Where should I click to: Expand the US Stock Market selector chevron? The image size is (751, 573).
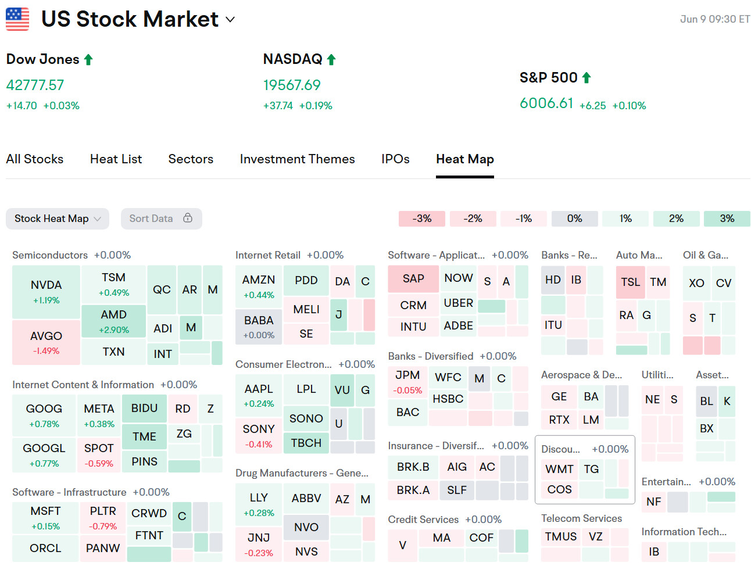(230, 20)
